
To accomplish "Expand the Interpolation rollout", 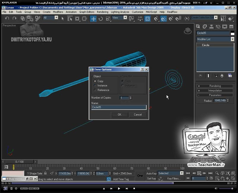I will 215,91.
